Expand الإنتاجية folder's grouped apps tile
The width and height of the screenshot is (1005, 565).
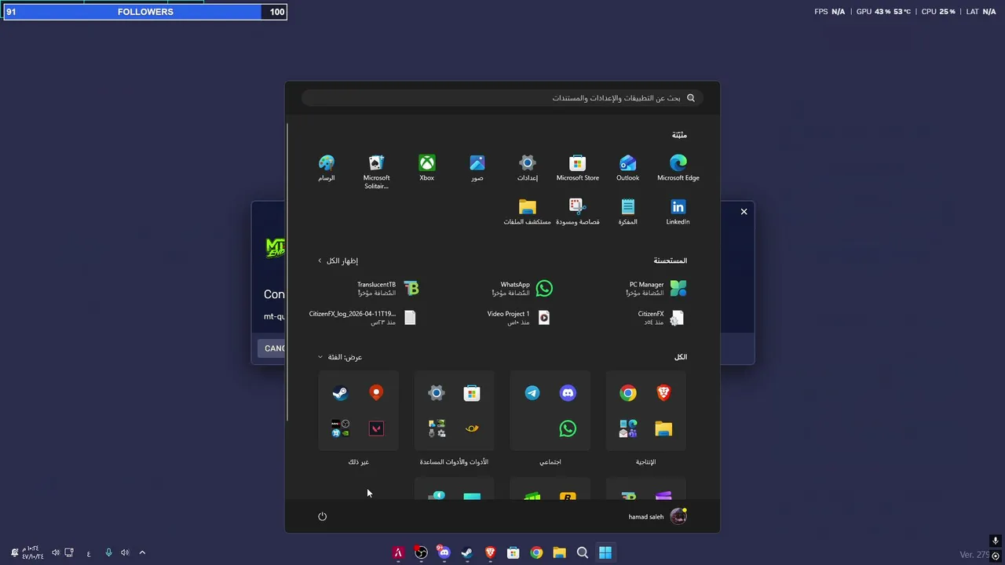pyautogui.click(x=627, y=428)
